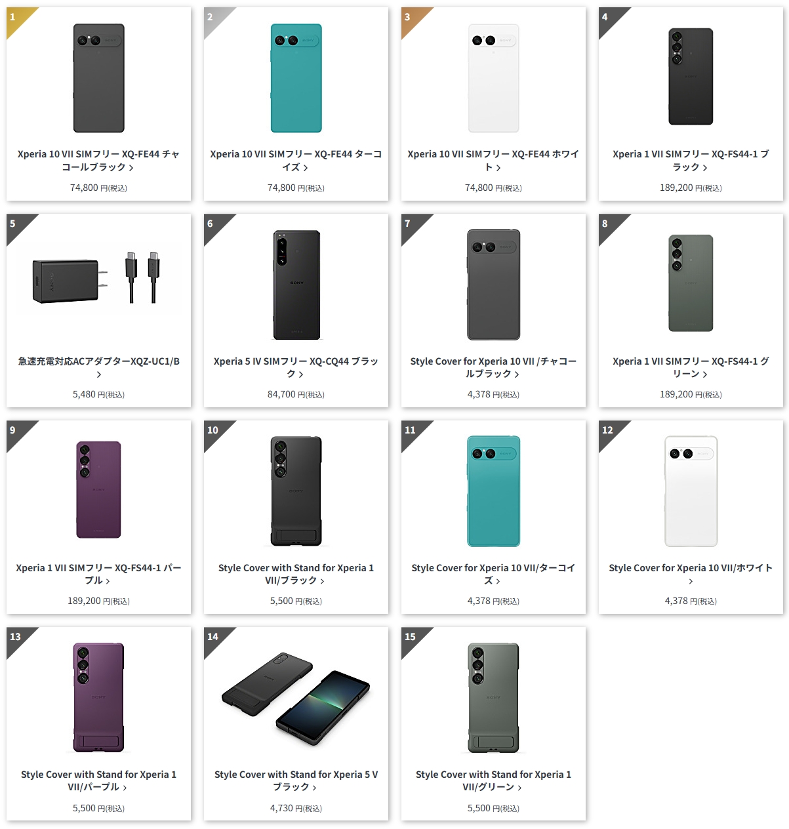Click Style Cover with Stand Xperia 1 VII/グリーン link
789x829 pixels.
click(494, 780)
